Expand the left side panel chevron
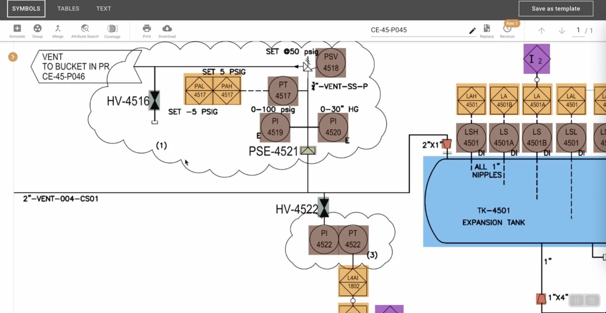 tap(13, 57)
